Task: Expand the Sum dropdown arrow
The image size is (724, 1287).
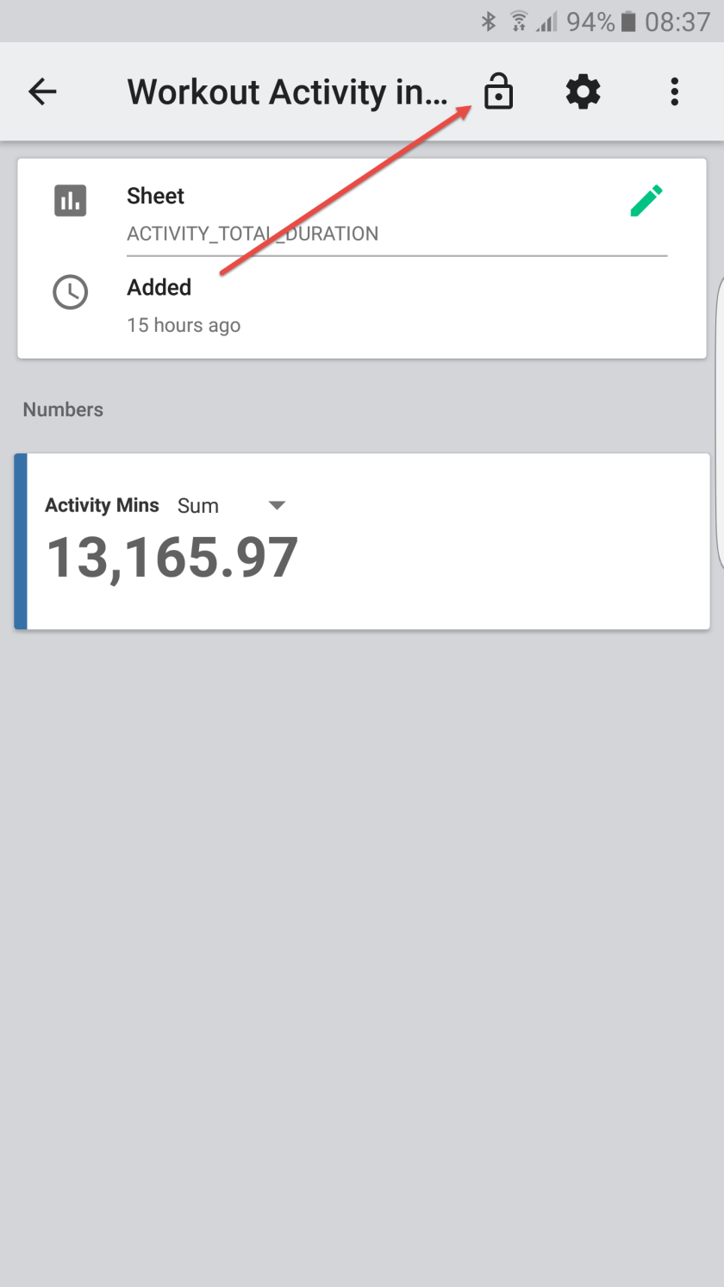Action: (277, 506)
